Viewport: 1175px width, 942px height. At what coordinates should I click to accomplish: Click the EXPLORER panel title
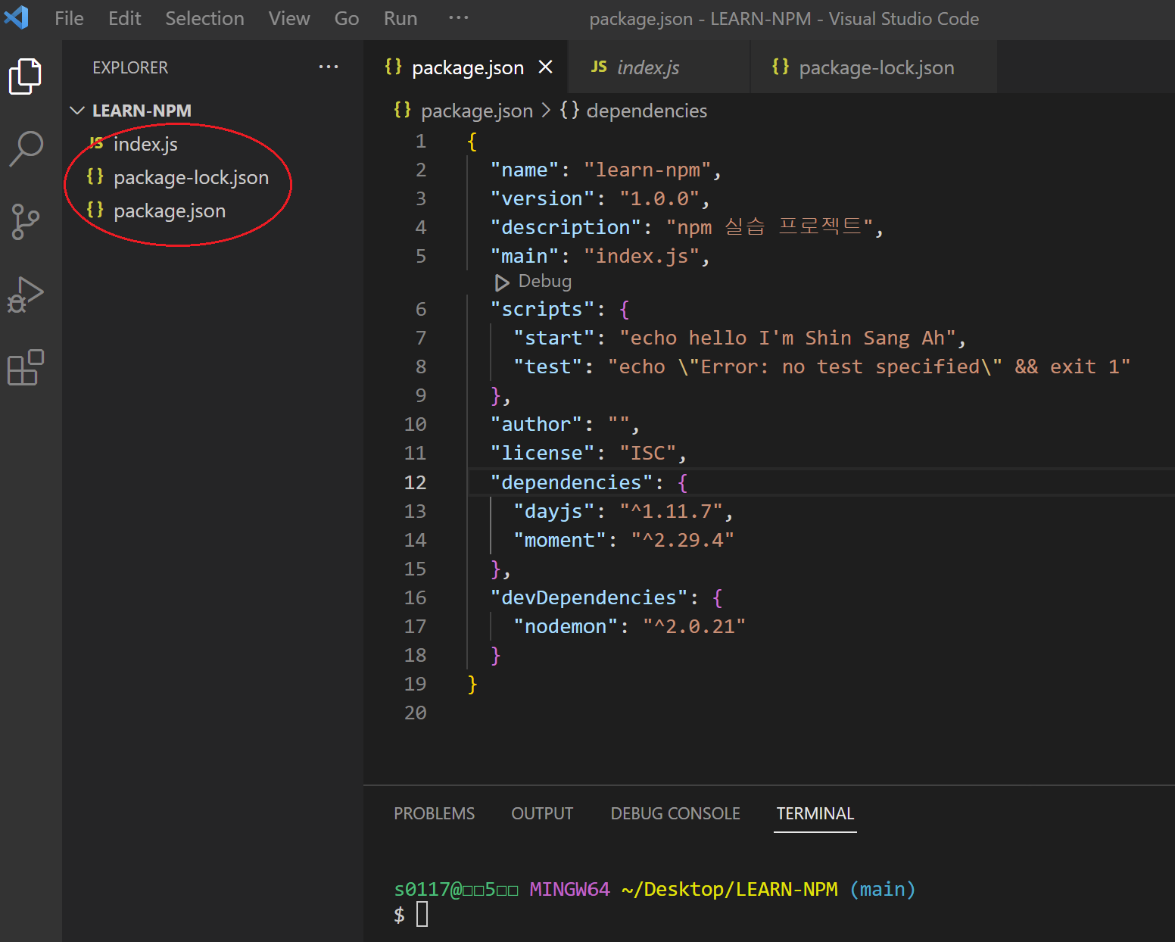pyautogui.click(x=130, y=67)
